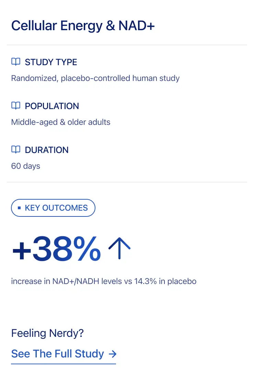254x378 pixels.
Task: Click the Middle-aged & older adults text
Action: click(x=61, y=122)
